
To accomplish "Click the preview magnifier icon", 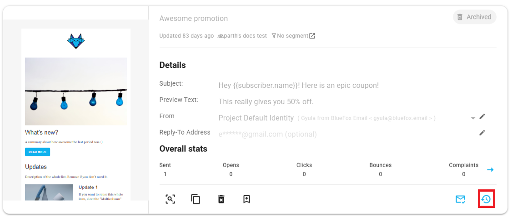I will [x=170, y=199].
